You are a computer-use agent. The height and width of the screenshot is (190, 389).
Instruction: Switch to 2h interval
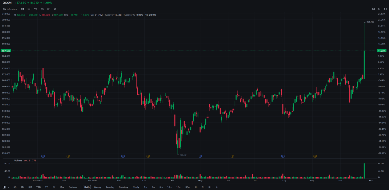(x=203, y=187)
